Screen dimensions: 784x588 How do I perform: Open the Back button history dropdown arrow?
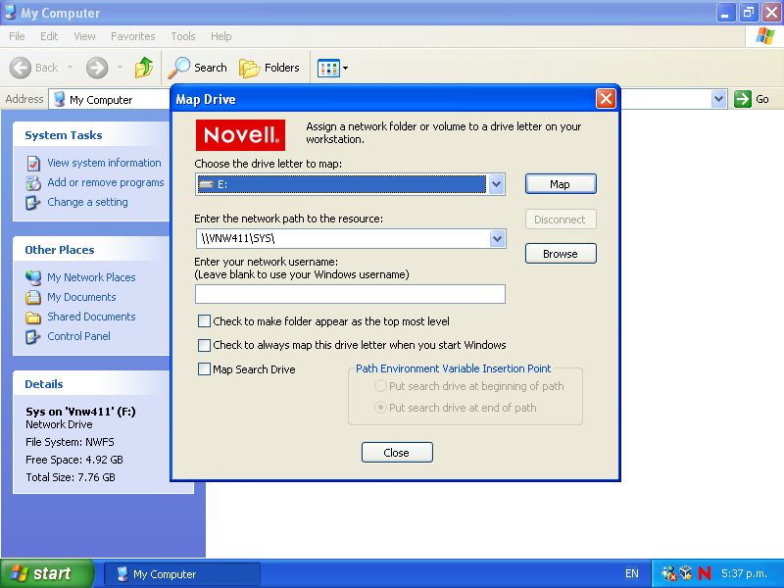tap(70, 67)
